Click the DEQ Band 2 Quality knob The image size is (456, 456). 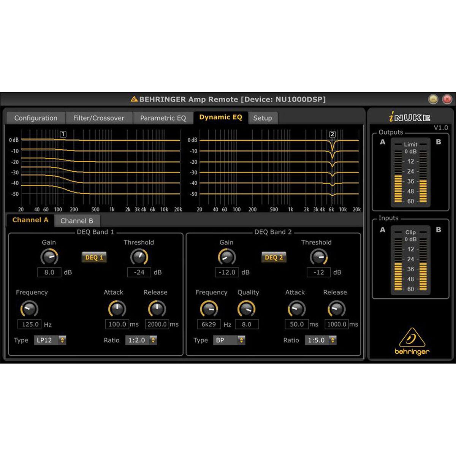[x=247, y=309]
